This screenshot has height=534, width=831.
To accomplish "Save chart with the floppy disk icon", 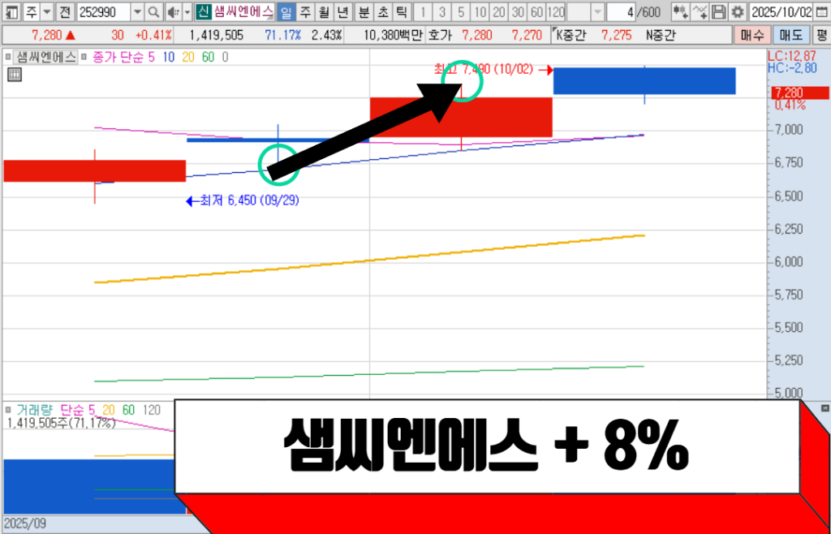I will point(718,12).
